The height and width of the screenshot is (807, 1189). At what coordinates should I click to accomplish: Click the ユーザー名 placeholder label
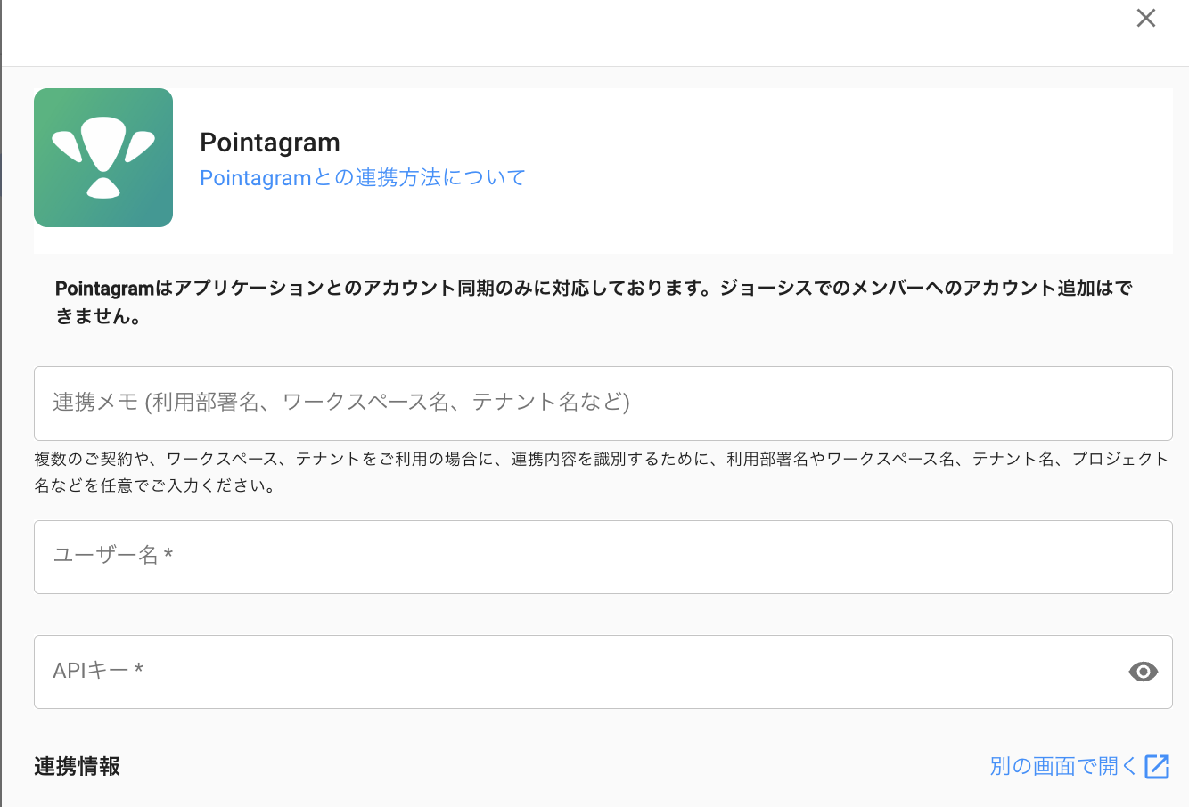pos(105,556)
